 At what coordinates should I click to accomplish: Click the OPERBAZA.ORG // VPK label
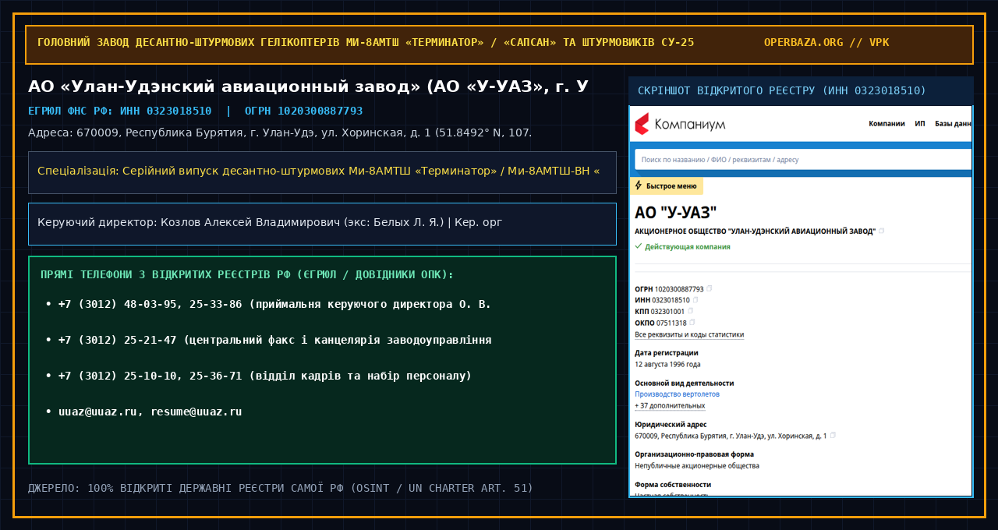826,42
